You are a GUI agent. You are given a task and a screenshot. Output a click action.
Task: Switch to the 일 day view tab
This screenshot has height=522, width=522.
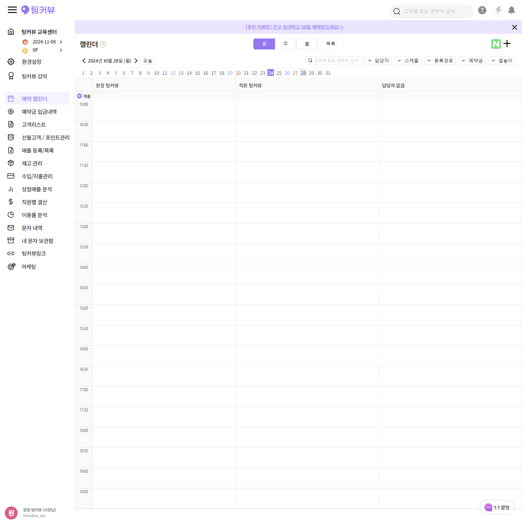coord(264,44)
